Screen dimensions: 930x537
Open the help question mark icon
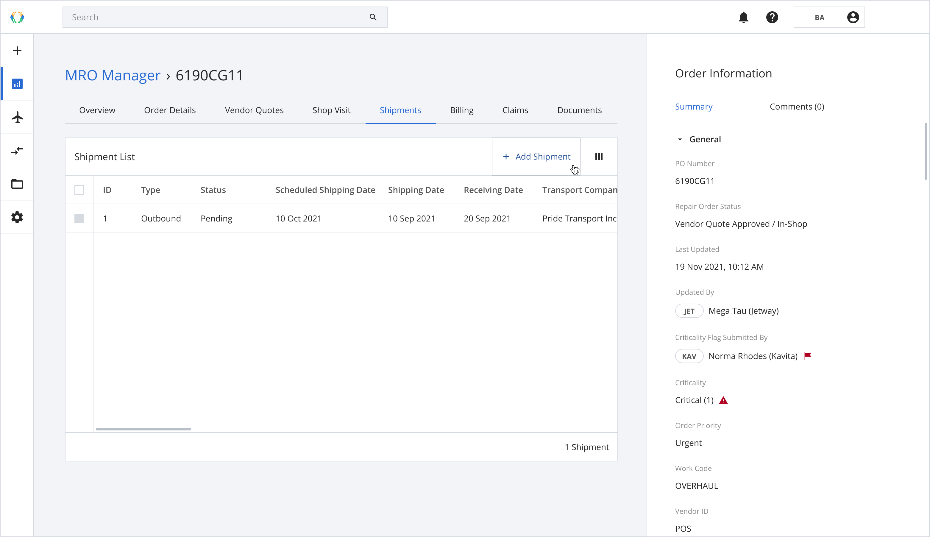[x=772, y=17]
